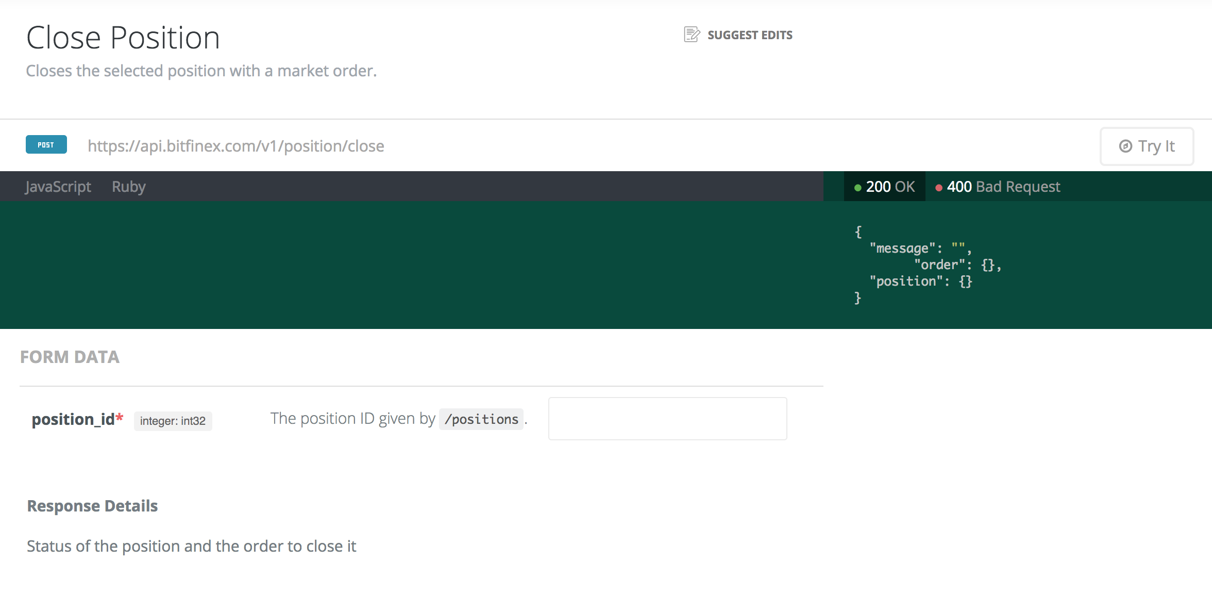Select the JavaScript code tab

(x=58, y=186)
